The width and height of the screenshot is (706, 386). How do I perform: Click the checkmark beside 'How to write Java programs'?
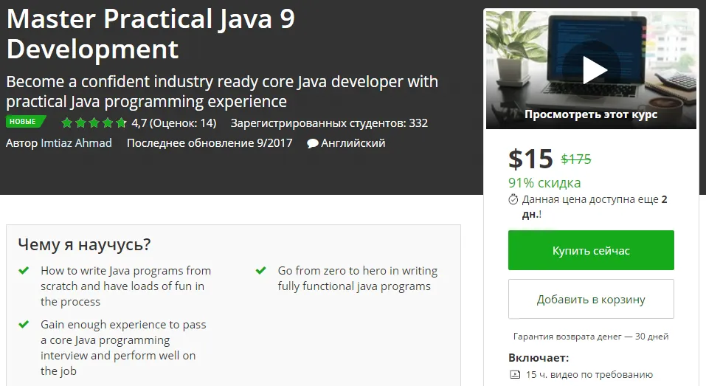[24, 271]
